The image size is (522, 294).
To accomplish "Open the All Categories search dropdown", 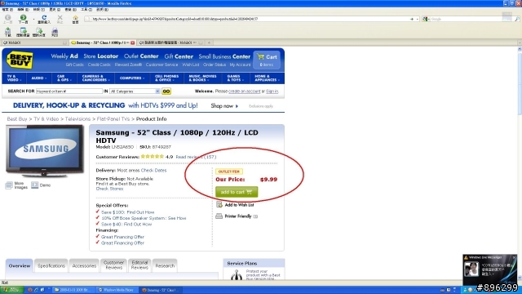I will click(x=135, y=91).
